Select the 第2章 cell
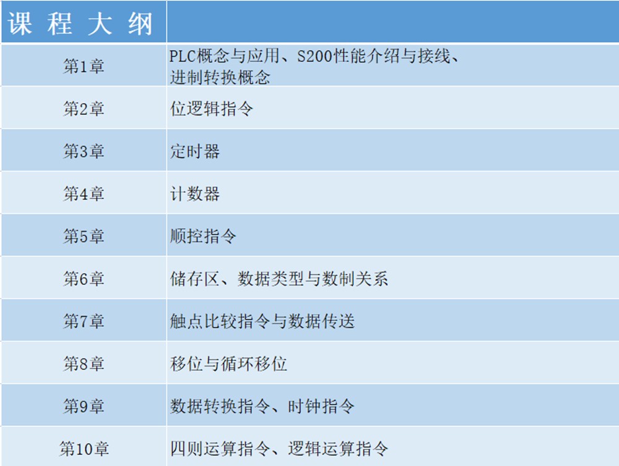Screen dimensions: 619x466 (84, 108)
